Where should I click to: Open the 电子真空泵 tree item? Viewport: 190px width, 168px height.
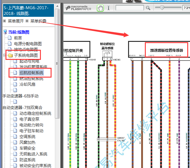[x=30, y=119]
